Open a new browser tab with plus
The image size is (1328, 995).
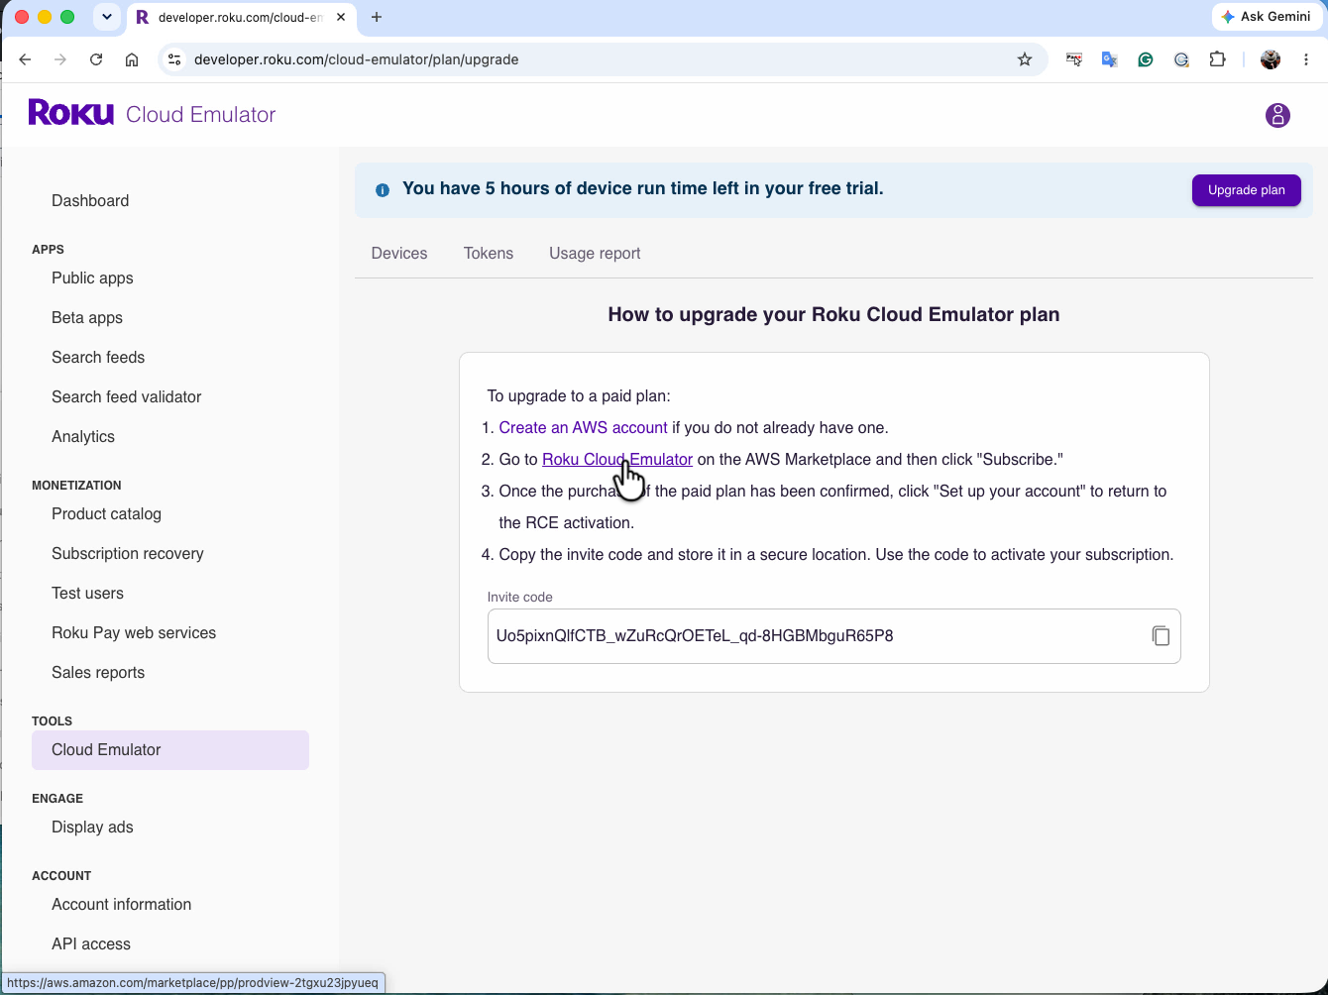coord(377,17)
